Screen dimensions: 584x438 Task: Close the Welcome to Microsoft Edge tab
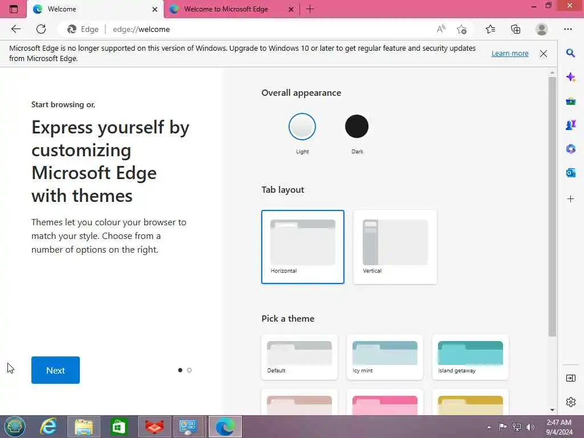coord(291,9)
